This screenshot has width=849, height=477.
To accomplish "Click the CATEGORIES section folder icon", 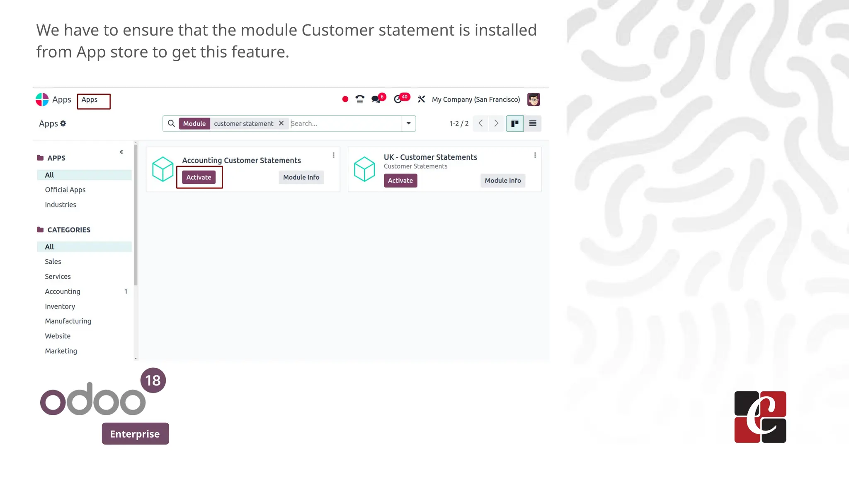I will (40, 230).
